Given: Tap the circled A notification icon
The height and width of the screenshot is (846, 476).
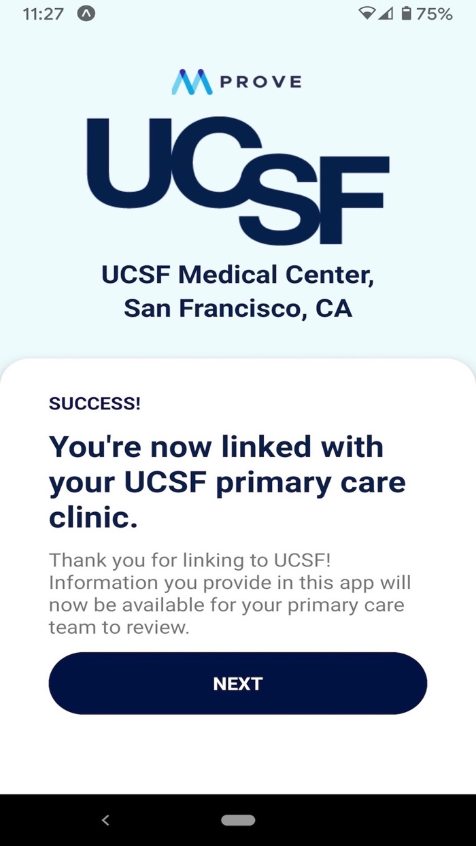Looking at the screenshot, I should (x=86, y=14).
